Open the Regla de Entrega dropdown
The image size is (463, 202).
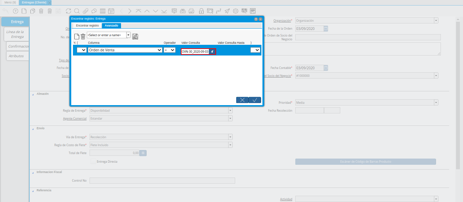click(230, 111)
